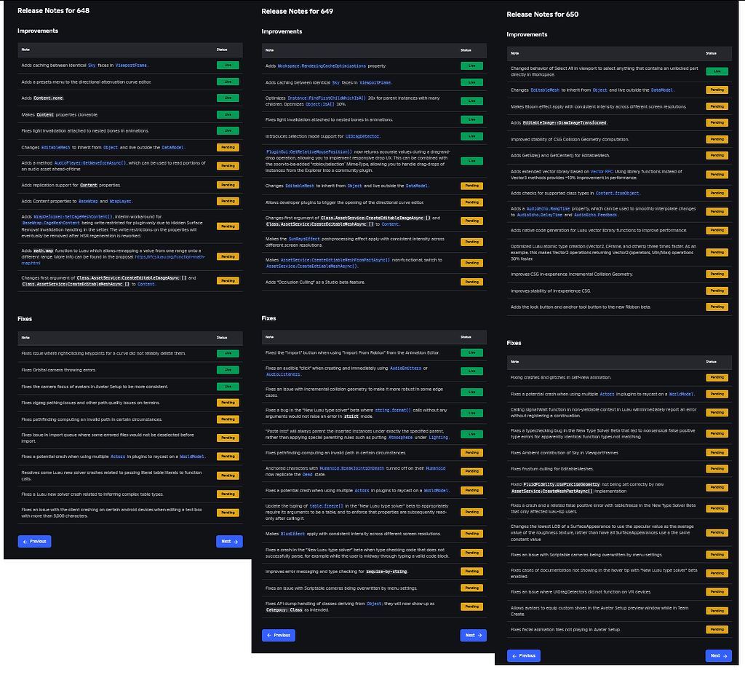
Task: Open Lighting link in 649 Fixes
Action: [438, 438]
